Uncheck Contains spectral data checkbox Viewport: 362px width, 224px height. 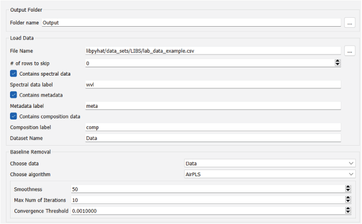14,73
